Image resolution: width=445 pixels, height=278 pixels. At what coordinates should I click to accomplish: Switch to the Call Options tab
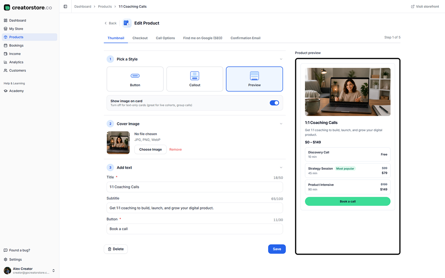[165, 38]
